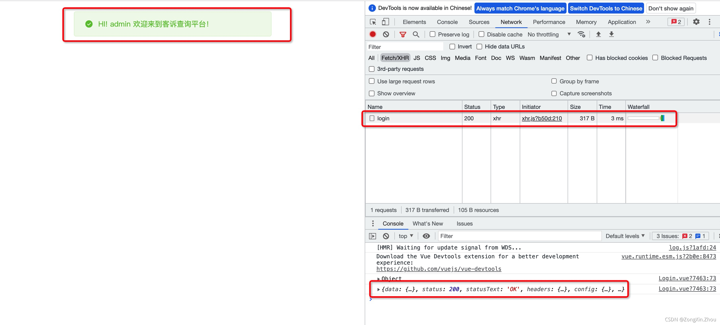The image size is (720, 325).
Task: Open the Performance tab
Action: pyautogui.click(x=549, y=22)
